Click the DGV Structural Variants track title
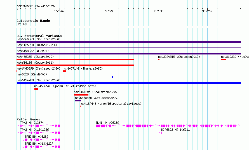This screenshot has width=249, height=150. pyautogui.click(x=39, y=36)
